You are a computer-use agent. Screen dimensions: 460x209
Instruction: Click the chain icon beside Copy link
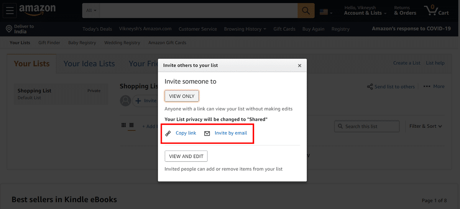point(168,133)
